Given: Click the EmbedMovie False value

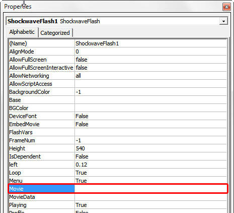Looking at the screenshot, I should [x=150, y=124].
